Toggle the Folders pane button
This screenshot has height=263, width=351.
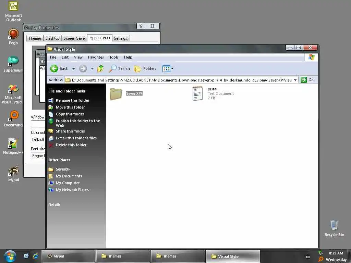(x=145, y=68)
